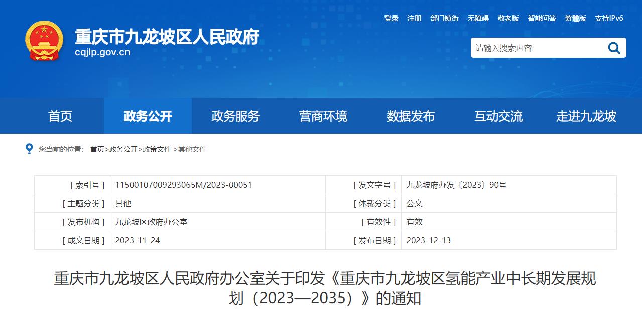Go to the 首页 nav tab

pos(60,116)
